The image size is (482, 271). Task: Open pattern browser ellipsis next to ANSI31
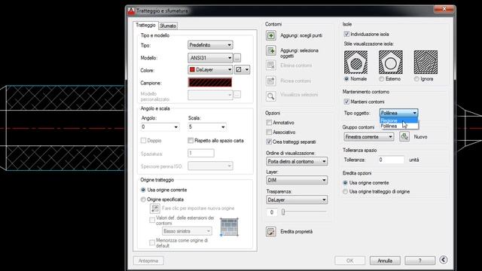click(237, 58)
